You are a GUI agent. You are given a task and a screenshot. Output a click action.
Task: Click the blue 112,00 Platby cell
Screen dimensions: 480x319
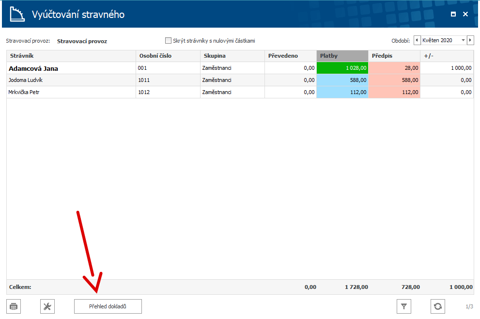click(x=342, y=92)
